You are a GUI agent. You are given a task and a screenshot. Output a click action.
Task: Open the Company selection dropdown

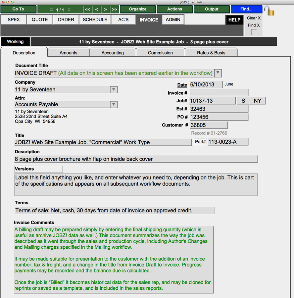(x=114, y=89)
